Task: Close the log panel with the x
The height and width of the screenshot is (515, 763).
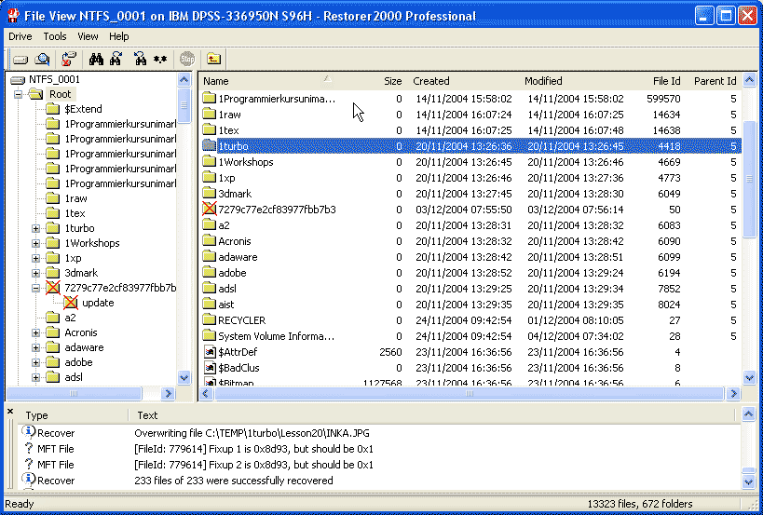Action: (10, 412)
